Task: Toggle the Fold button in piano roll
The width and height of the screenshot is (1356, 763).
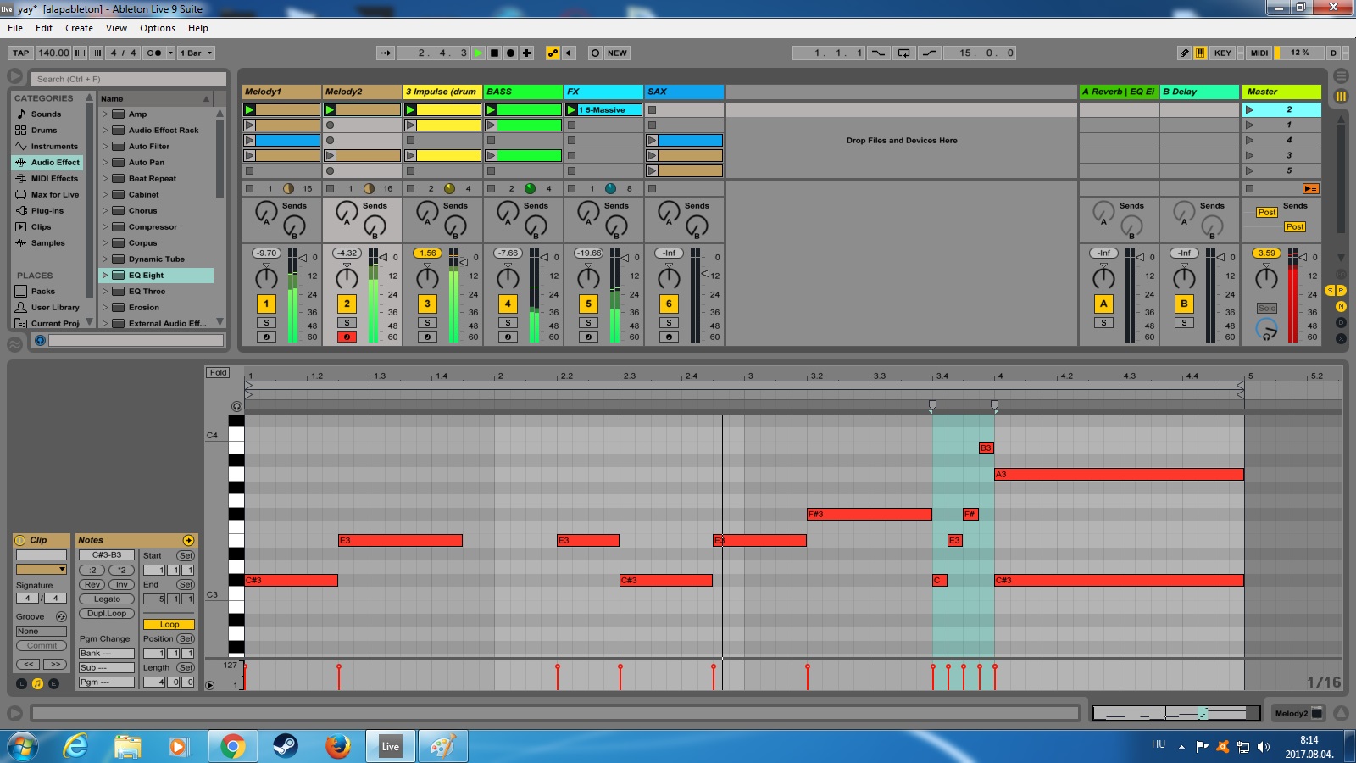Action: coord(219,372)
